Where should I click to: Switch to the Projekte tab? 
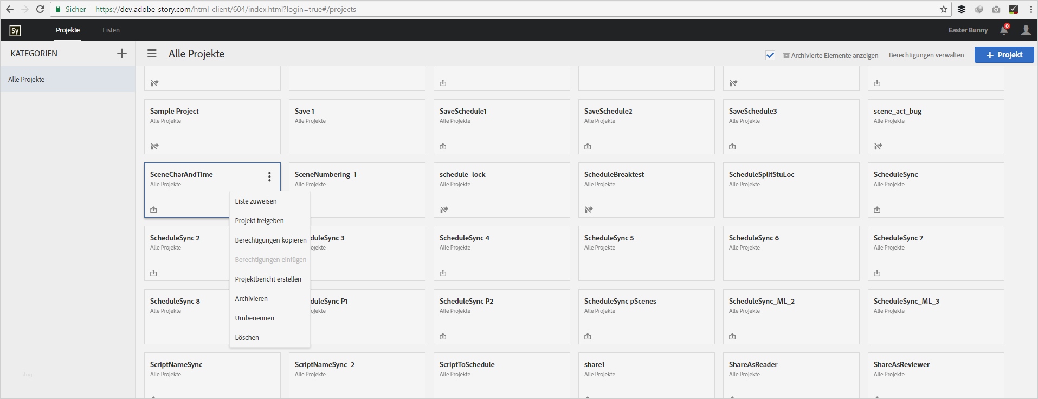68,30
